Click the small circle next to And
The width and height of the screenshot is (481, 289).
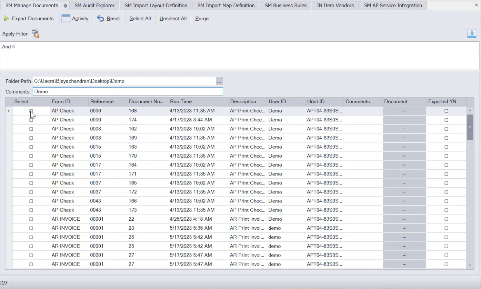coord(13,47)
